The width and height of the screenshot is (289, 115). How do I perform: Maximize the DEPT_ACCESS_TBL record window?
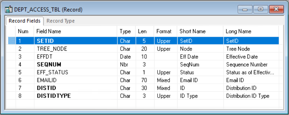(260, 9)
